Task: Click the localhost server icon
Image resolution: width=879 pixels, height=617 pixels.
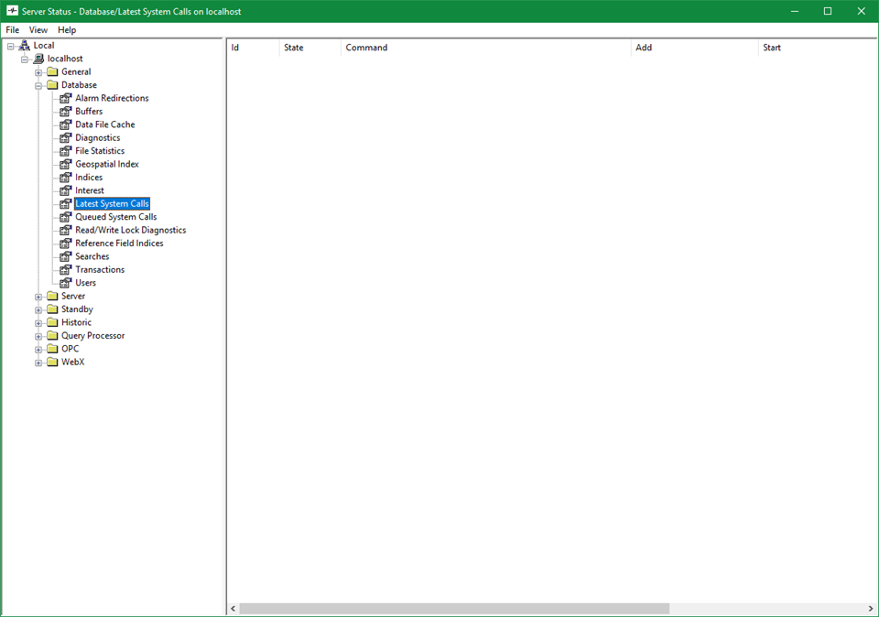Action: click(x=38, y=59)
